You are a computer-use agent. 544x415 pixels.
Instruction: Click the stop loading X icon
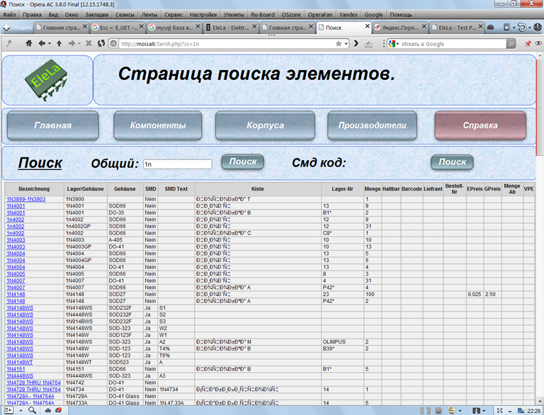click(89, 43)
